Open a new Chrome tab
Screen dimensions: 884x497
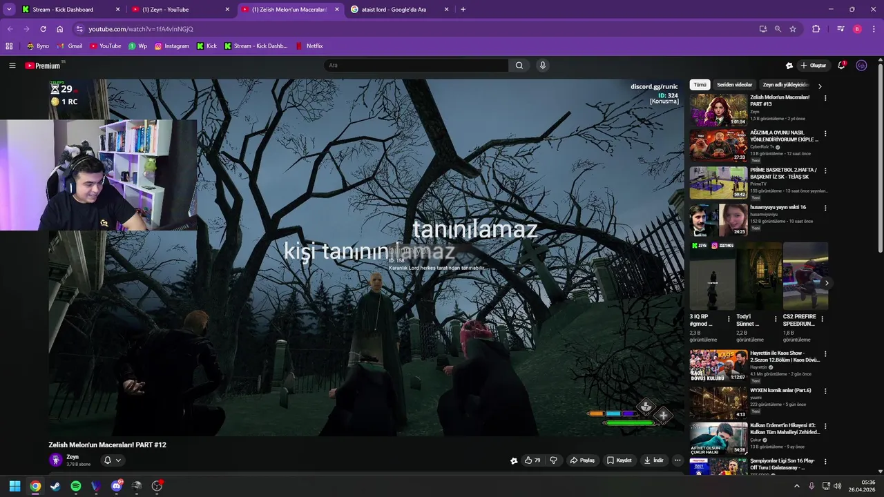point(463,10)
